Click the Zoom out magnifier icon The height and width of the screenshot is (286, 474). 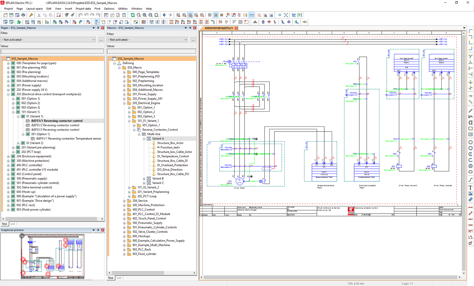coord(151,15)
